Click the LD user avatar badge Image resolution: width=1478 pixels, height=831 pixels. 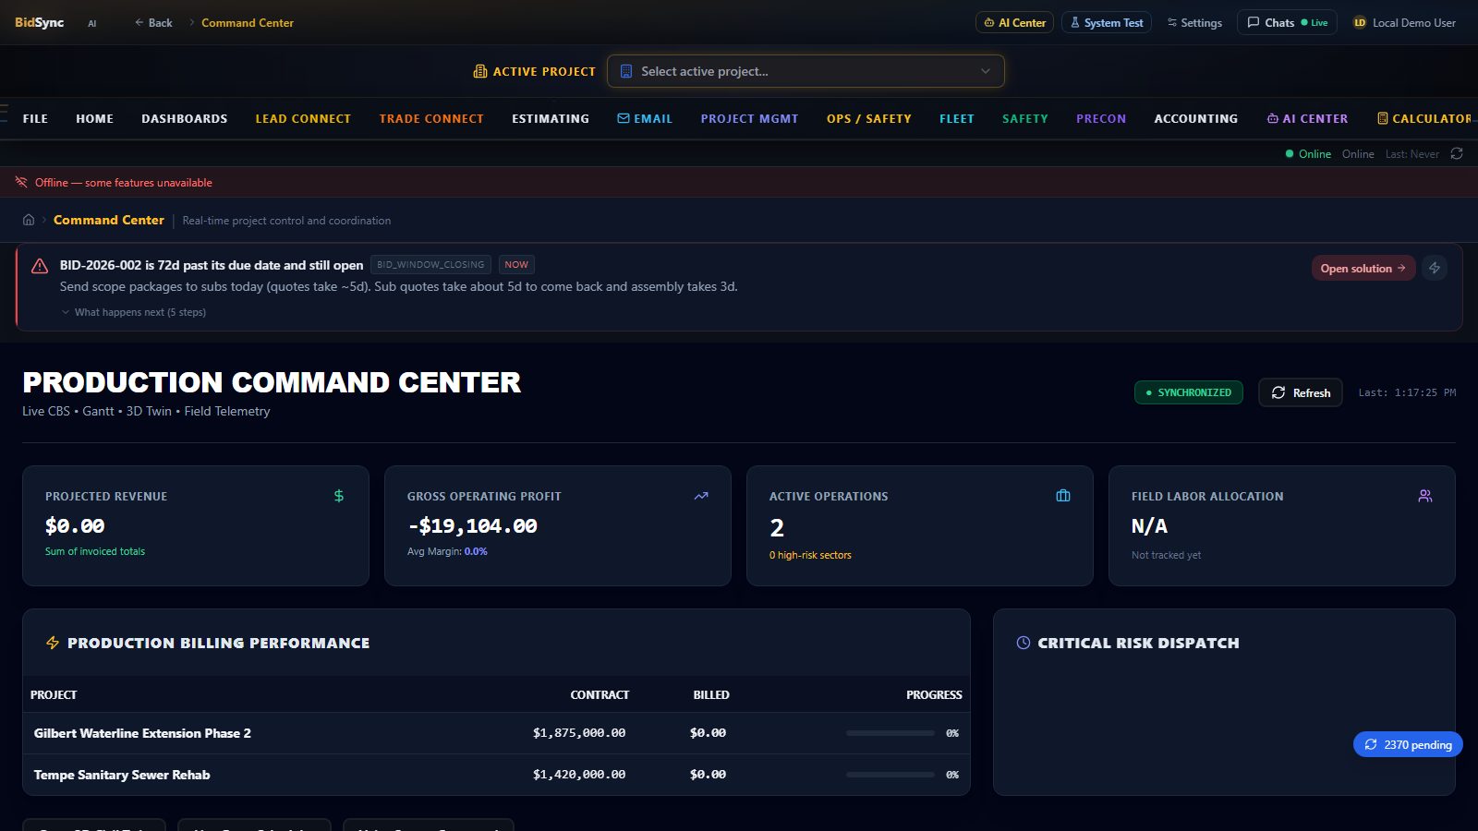pos(1360,22)
